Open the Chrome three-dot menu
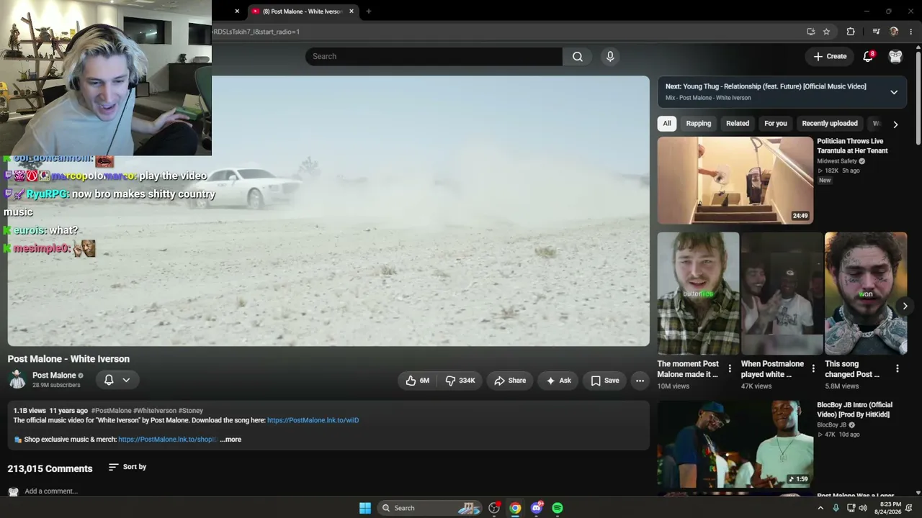The height and width of the screenshot is (518, 922). [x=911, y=32]
